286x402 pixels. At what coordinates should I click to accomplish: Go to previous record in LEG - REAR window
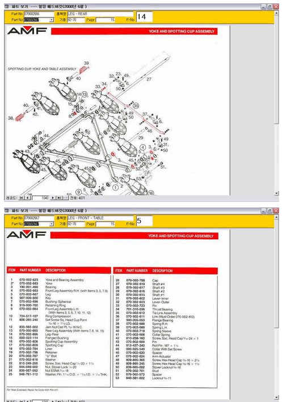click(x=28, y=198)
